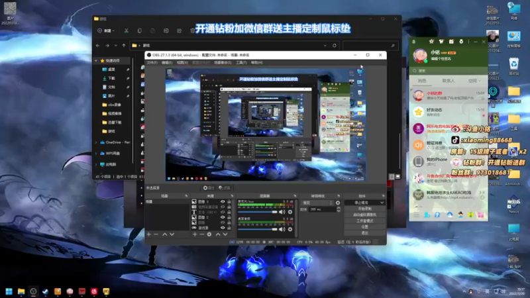The image size is (530, 298).
Task: Go up one folder level in File Explorer
Action: [x=124, y=45]
